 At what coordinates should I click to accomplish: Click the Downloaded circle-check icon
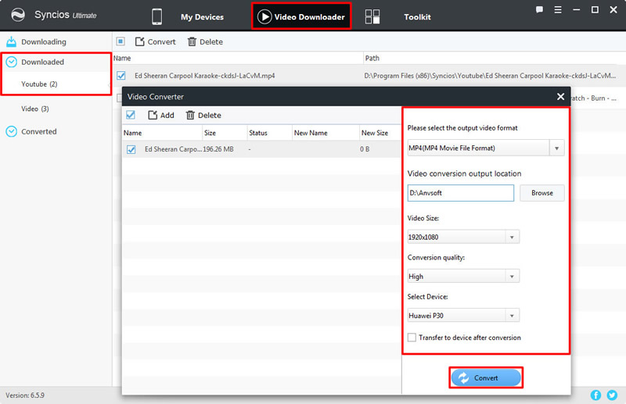click(x=12, y=62)
